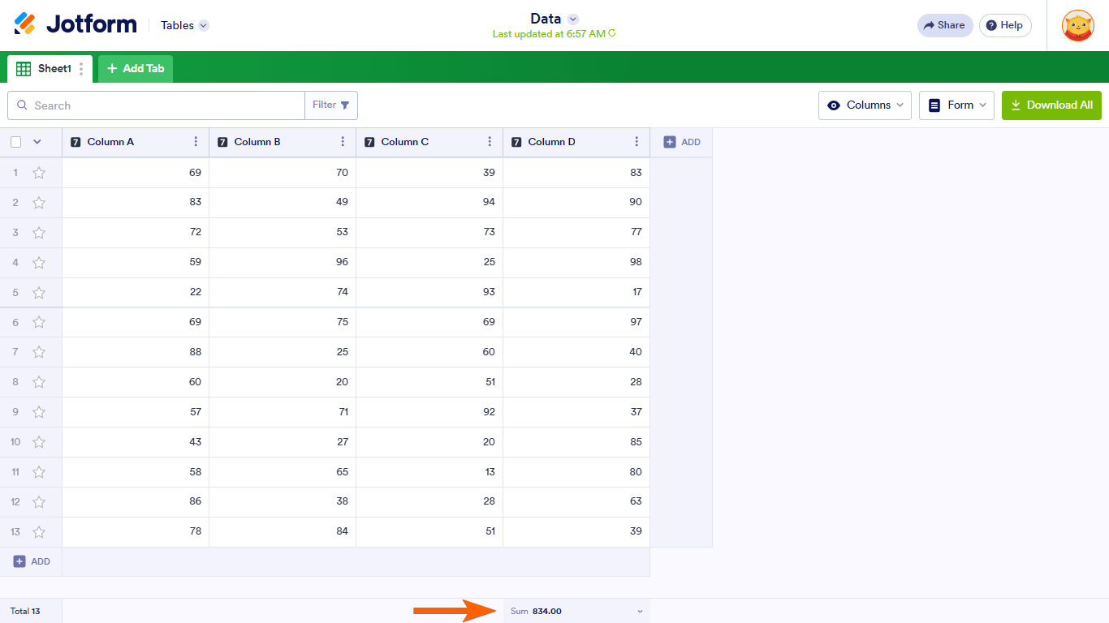
Task: Toggle the star on row 7
Action: point(39,352)
